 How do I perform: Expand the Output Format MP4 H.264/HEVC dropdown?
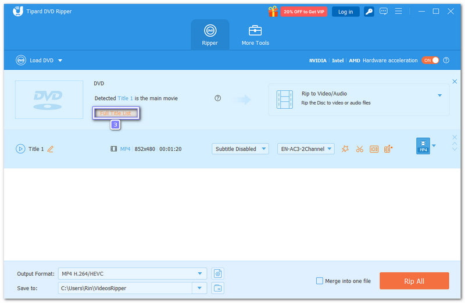200,273
